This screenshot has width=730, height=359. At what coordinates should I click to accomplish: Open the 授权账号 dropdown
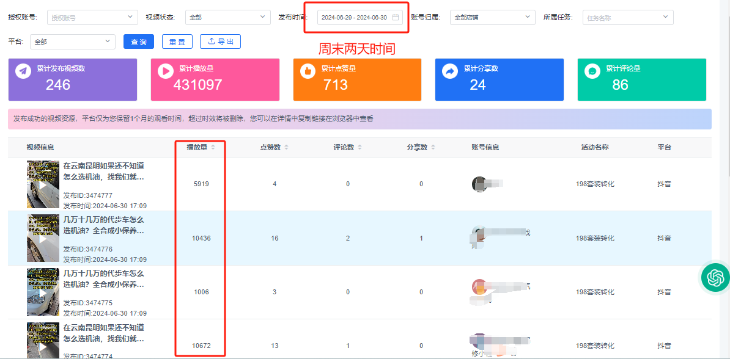click(x=92, y=18)
